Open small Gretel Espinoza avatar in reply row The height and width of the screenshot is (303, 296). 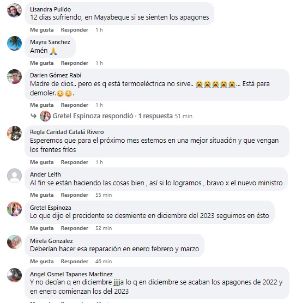(45, 116)
